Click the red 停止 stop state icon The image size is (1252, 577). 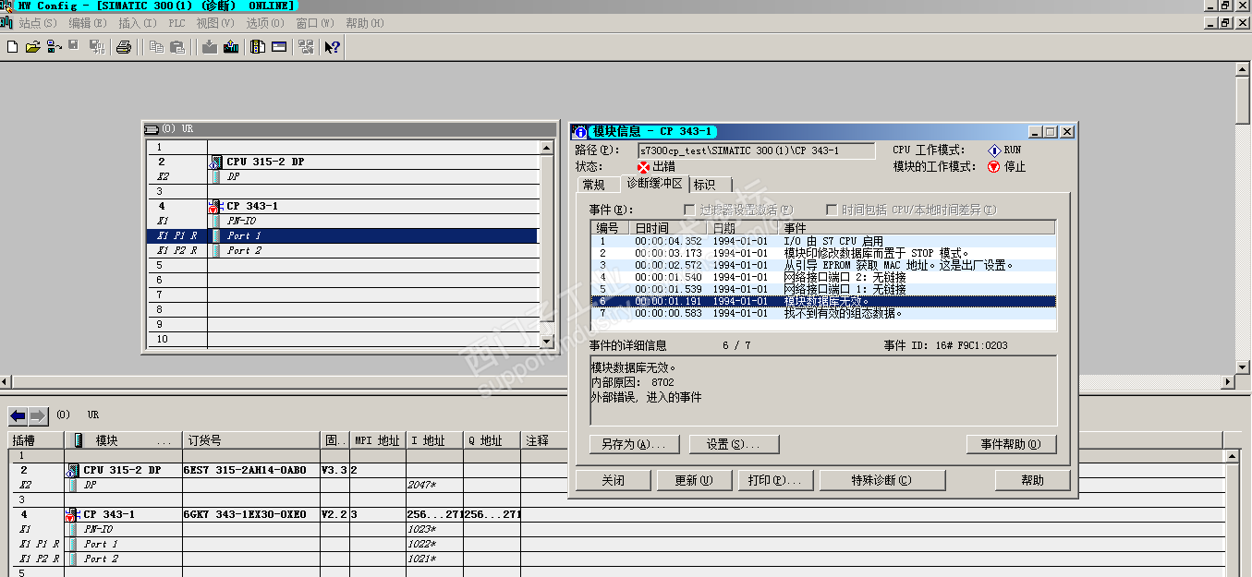click(x=994, y=167)
